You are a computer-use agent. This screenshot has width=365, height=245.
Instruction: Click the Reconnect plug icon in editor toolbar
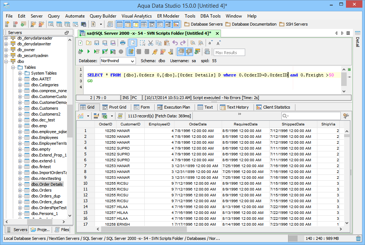(155, 52)
